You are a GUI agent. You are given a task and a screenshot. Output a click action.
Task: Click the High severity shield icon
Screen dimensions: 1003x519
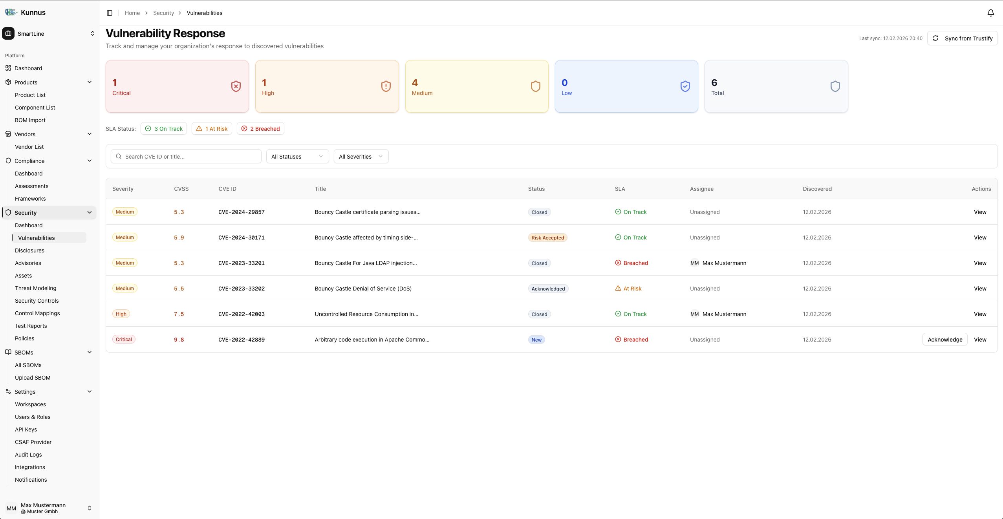tap(386, 86)
